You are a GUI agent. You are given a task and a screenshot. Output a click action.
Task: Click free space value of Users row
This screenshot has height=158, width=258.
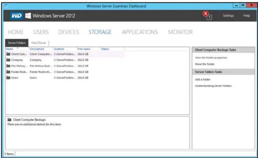(83, 77)
